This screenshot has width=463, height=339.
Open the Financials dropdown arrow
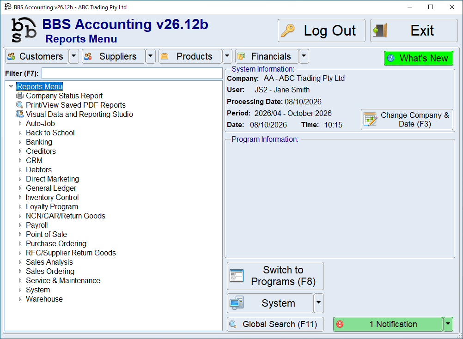click(x=304, y=56)
